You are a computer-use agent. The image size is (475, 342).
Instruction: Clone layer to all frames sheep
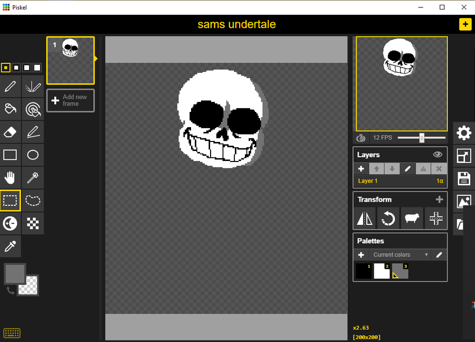coord(412,218)
